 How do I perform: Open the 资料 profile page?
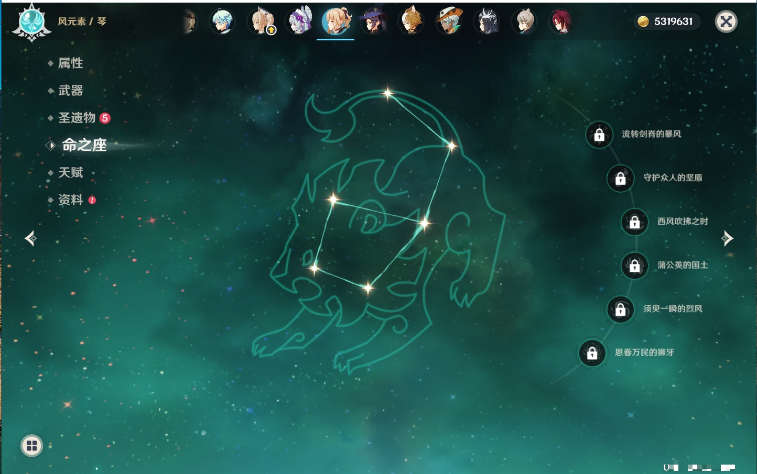click(70, 200)
